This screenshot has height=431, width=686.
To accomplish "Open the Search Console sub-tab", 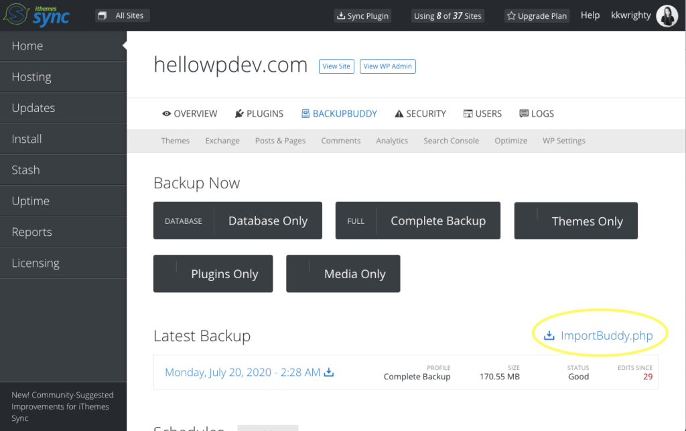I will [x=451, y=141].
